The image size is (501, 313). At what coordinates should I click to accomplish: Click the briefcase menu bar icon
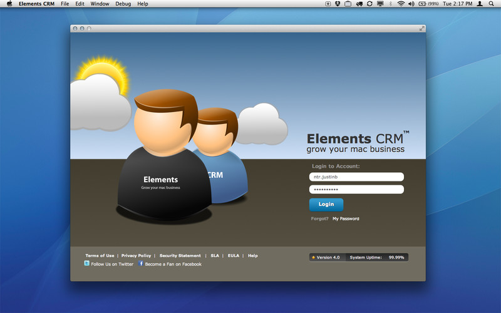tap(348, 4)
